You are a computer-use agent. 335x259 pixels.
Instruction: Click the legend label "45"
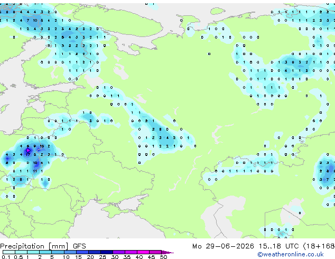point(151,257)
